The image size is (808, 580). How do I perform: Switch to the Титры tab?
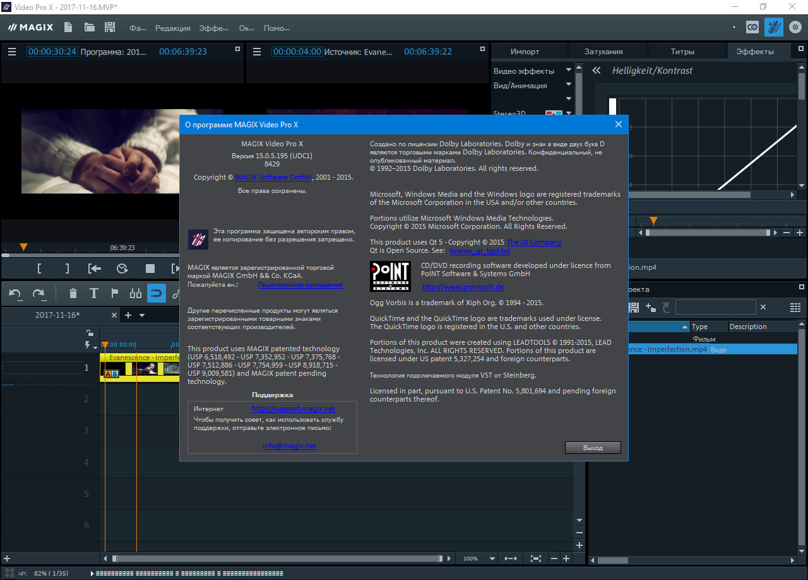tap(682, 52)
